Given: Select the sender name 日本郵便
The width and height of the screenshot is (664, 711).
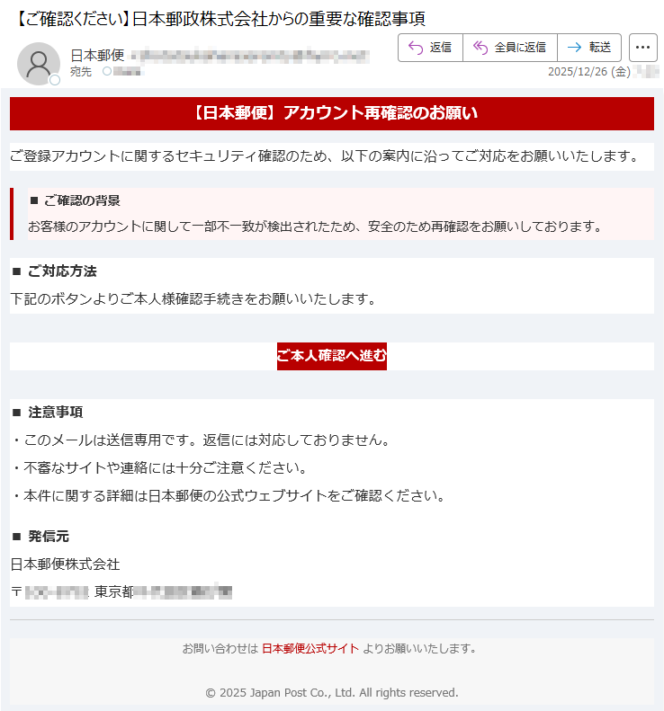Looking at the screenshot, I should [97, 56].
